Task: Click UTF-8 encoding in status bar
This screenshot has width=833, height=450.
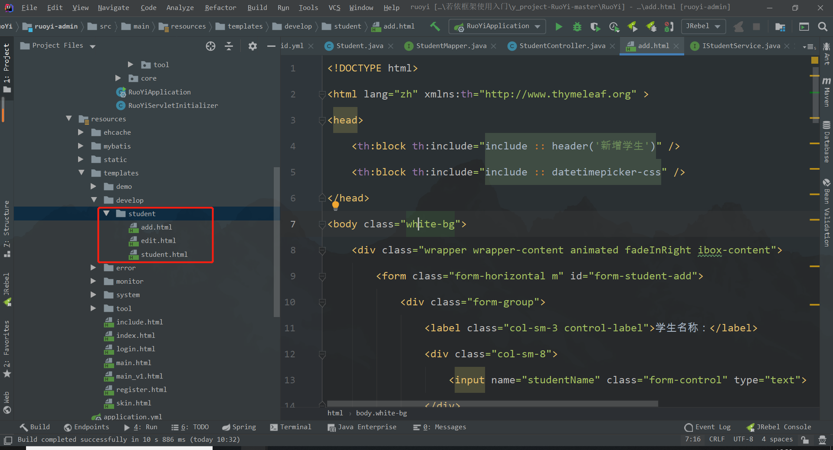Action: (x=743, y=439)
